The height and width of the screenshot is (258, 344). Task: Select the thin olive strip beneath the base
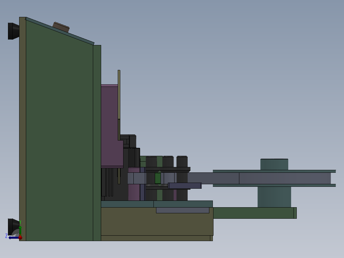click(x=157, y=238)
